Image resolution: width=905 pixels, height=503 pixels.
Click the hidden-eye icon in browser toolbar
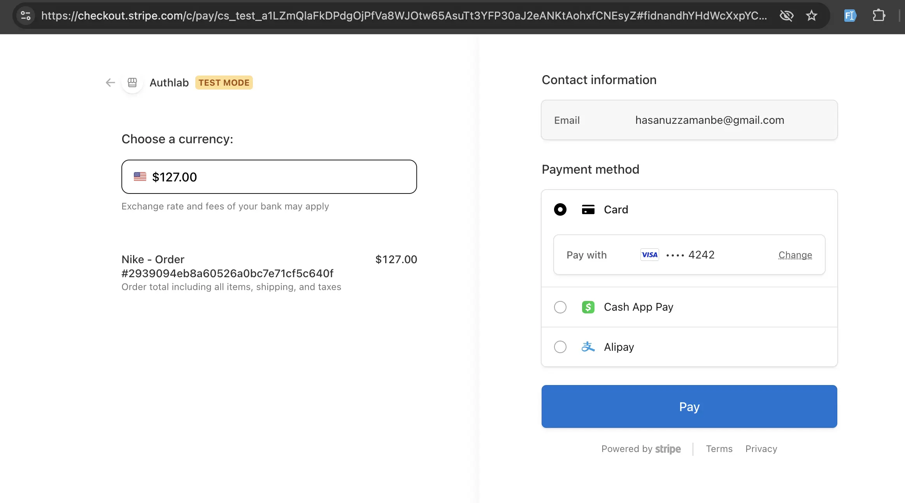point(787,16)
